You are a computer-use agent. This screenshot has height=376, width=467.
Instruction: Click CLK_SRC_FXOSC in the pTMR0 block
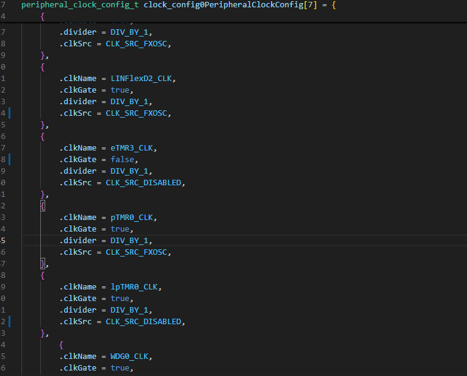138,252
